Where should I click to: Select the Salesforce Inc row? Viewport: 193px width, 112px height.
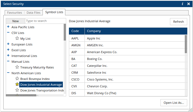[x=127, y=73]
